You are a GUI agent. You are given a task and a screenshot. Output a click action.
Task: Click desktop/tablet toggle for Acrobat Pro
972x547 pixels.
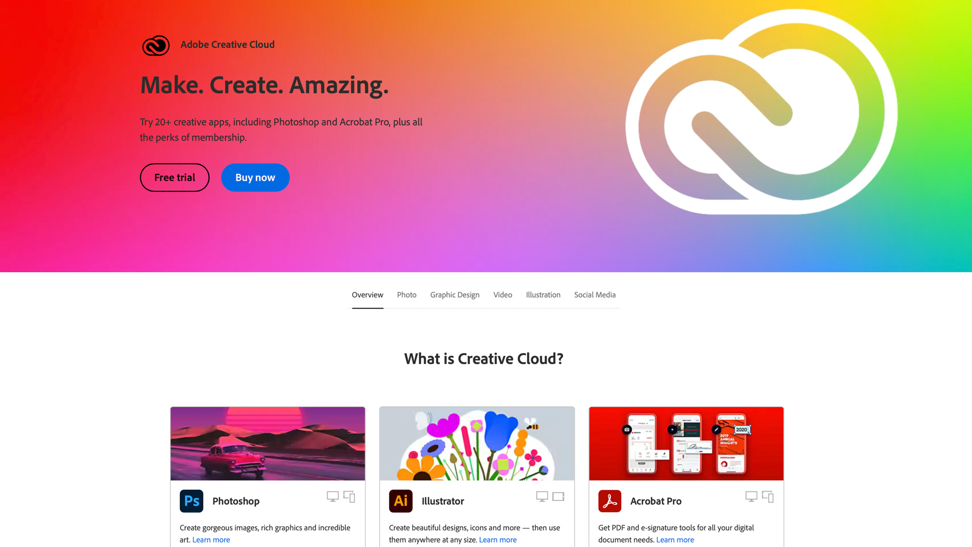(767, 497)
